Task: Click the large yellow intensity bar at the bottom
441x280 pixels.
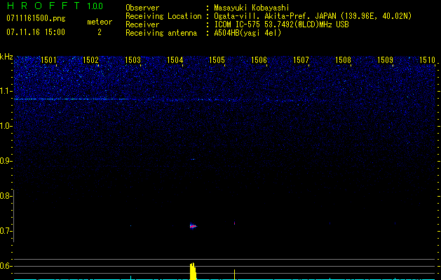Action: [x=193, y=272]
